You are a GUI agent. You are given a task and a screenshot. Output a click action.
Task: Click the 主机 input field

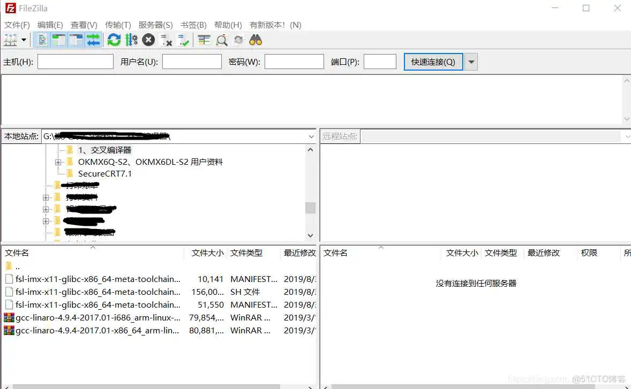(x=75, y=62)
